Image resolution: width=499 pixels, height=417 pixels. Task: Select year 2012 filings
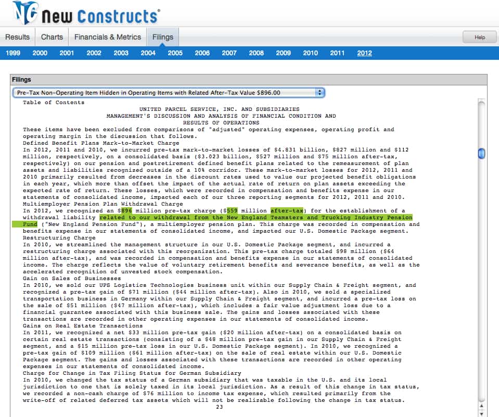coord(364,53)
